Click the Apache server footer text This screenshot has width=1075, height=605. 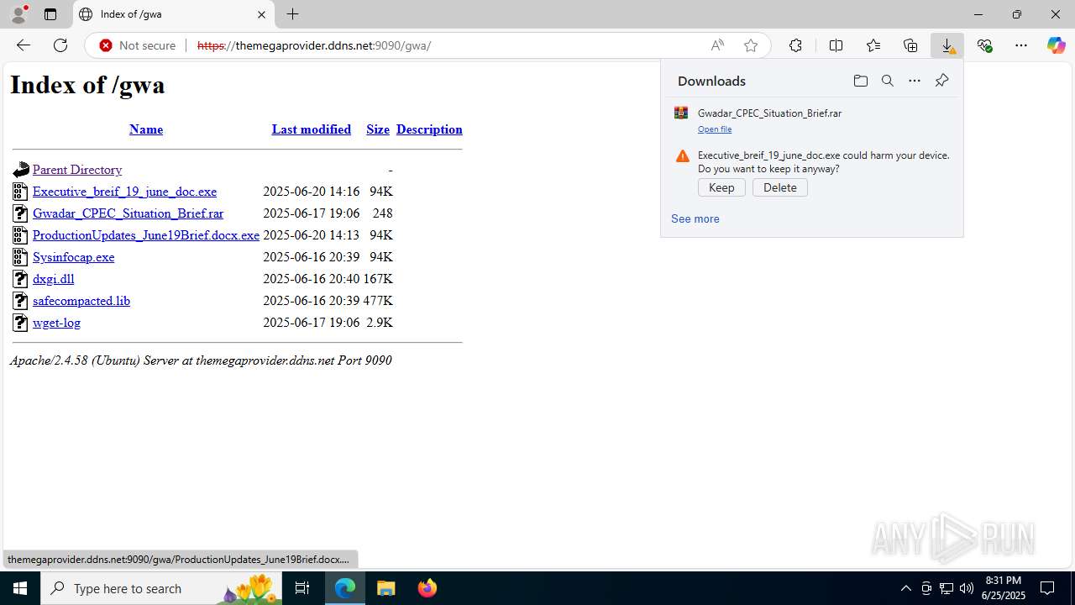(201, 360)
